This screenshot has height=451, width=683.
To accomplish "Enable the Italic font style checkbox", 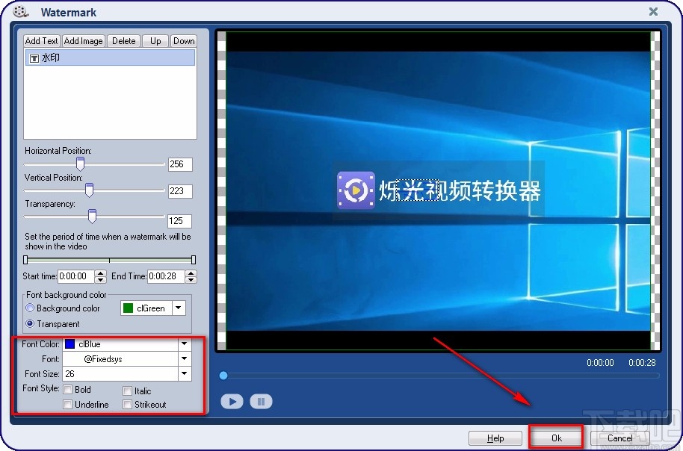I will pos(127,391).
